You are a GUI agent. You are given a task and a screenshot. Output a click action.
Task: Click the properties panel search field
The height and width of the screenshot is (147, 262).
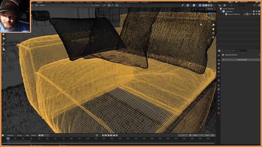click(240, 51)
